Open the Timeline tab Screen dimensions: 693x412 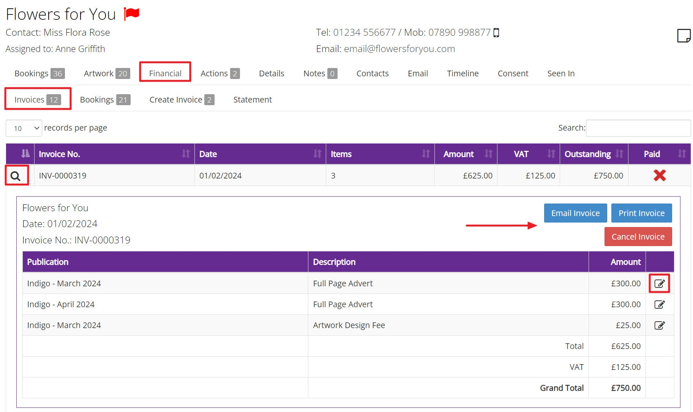pos(463,73)
